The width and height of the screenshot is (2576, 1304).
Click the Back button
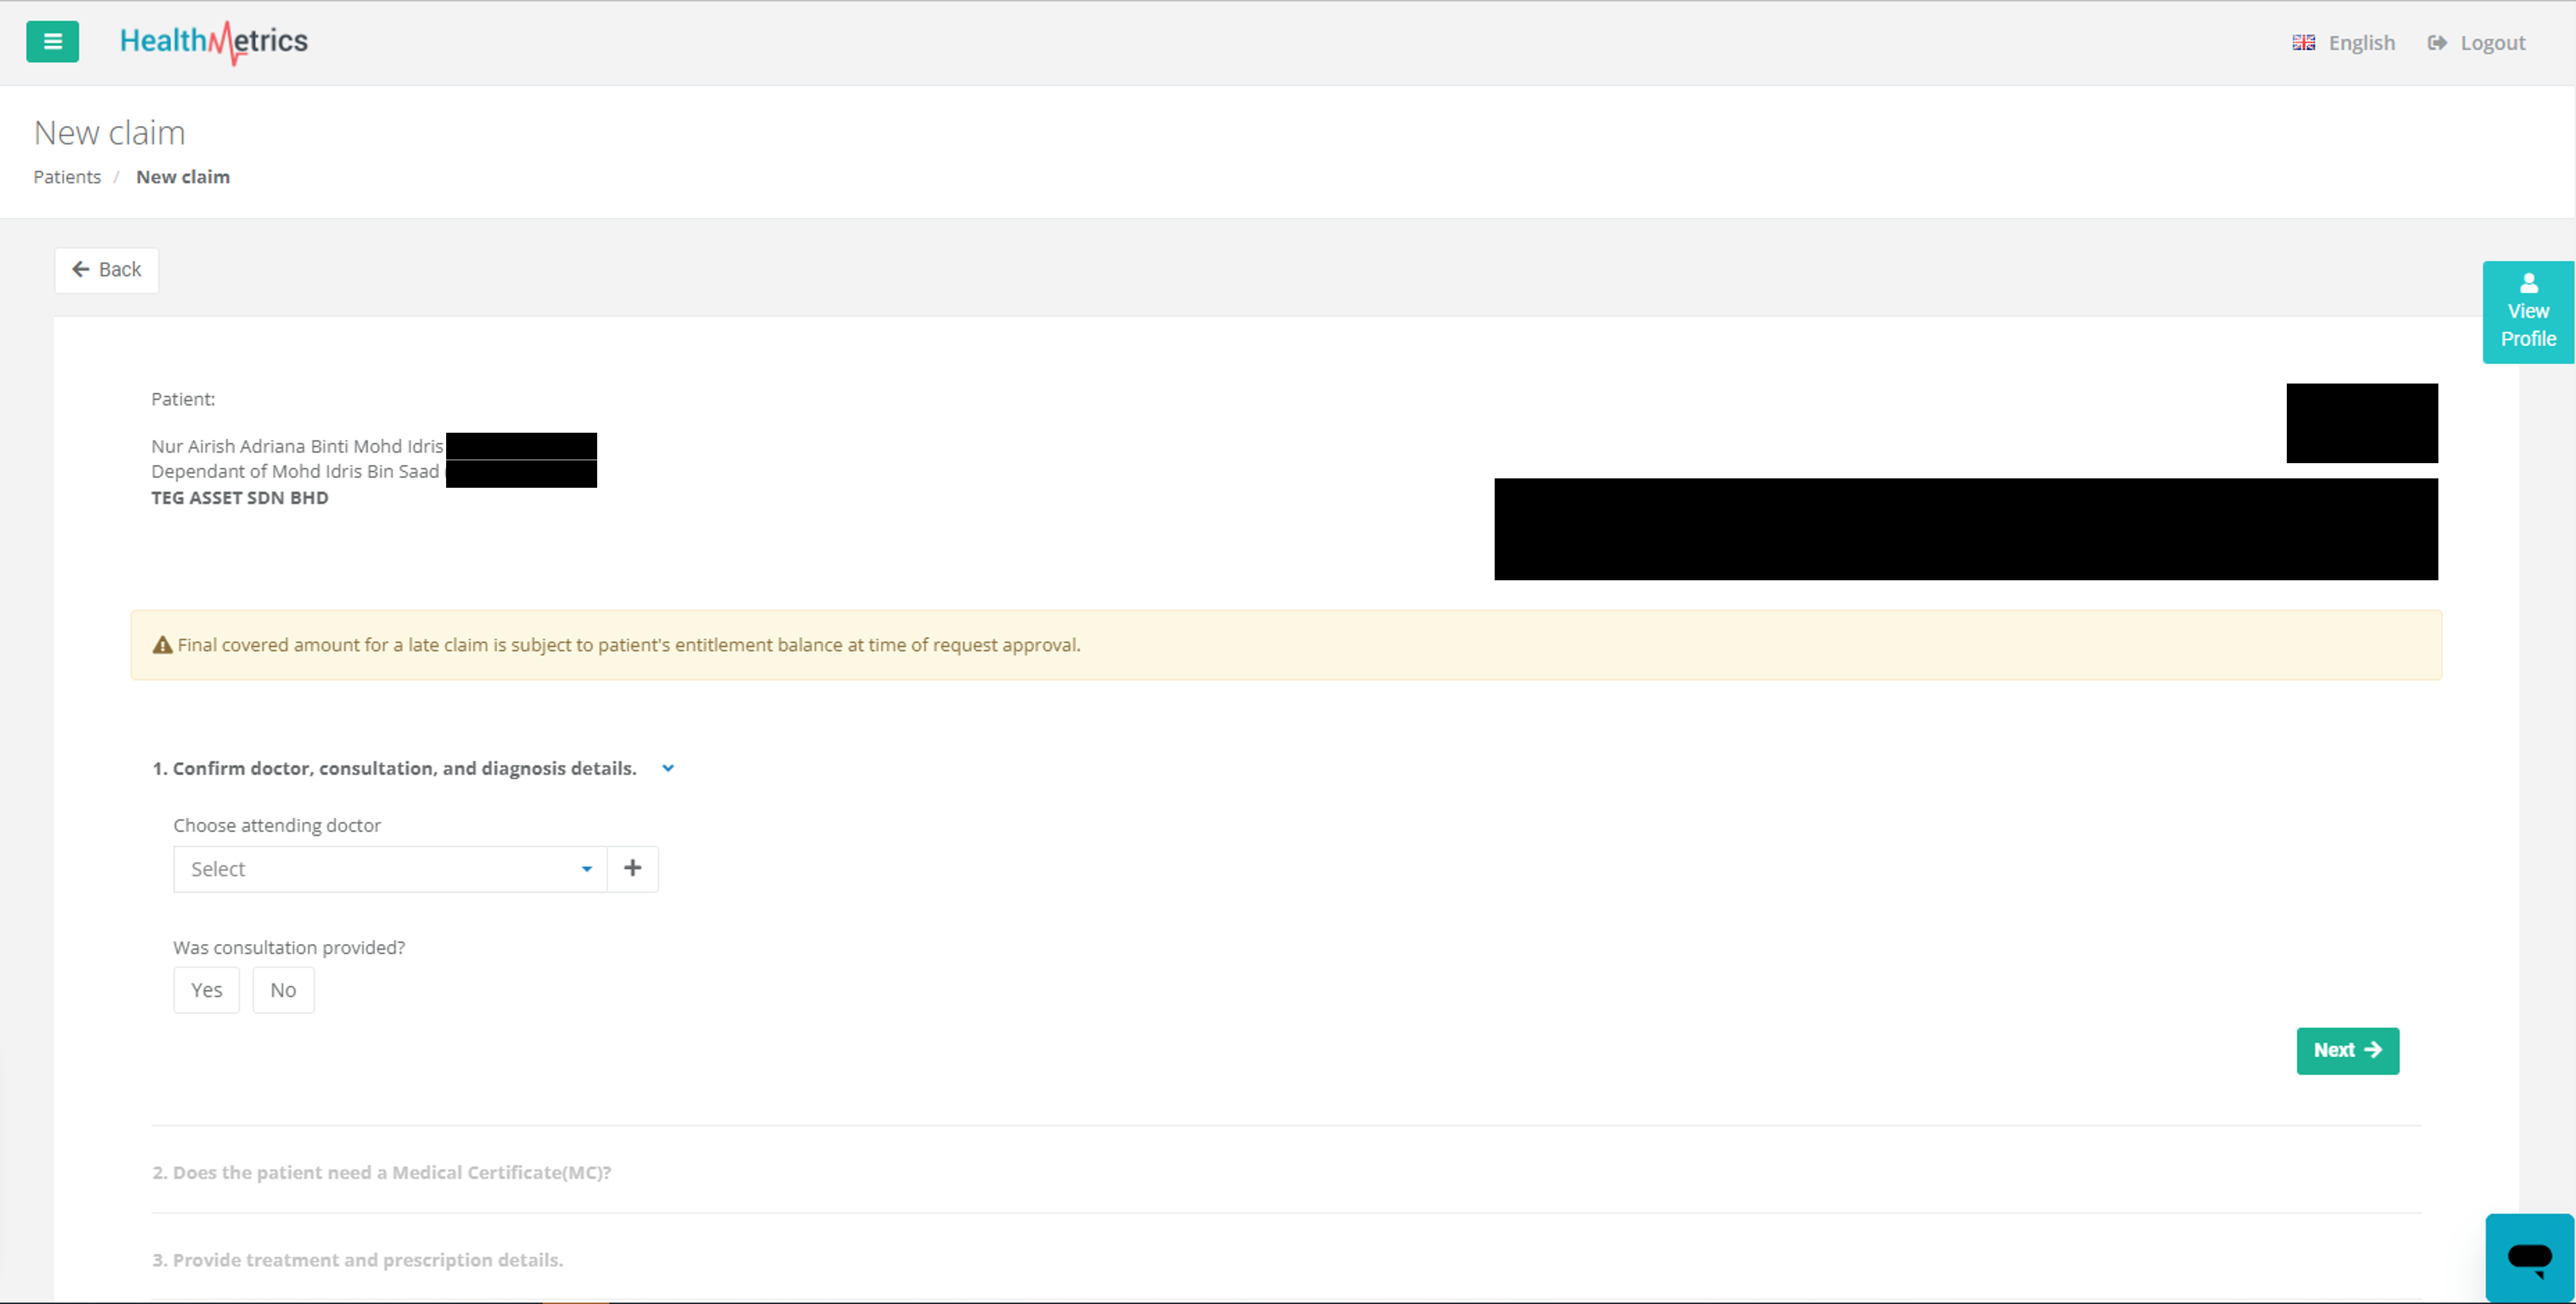(x=106, y=270)
